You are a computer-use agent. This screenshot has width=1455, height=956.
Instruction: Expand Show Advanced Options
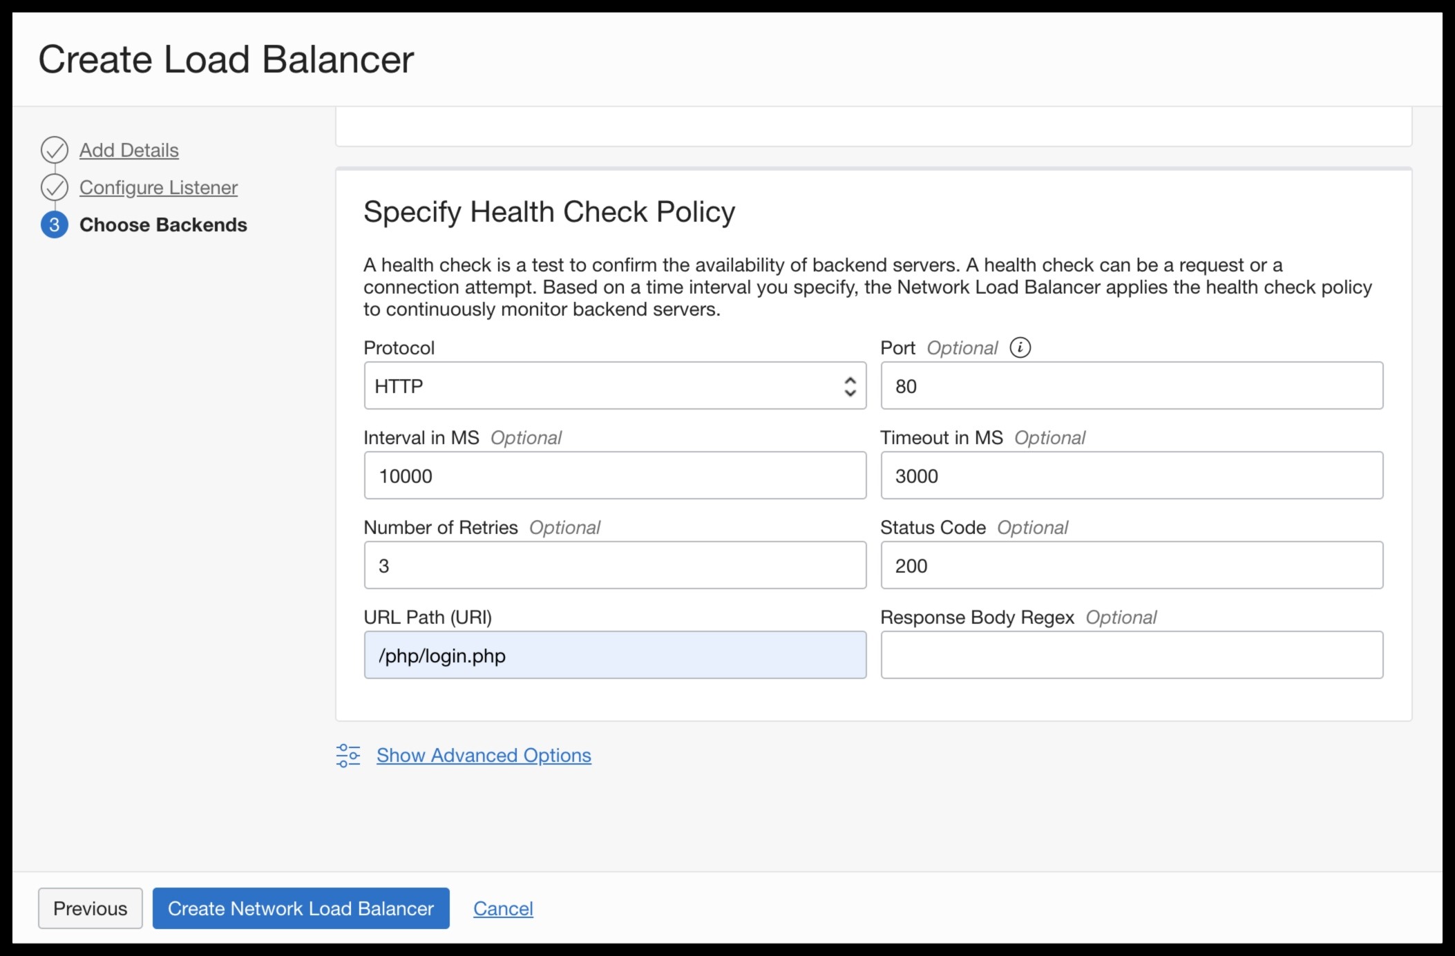click(483, 755)
